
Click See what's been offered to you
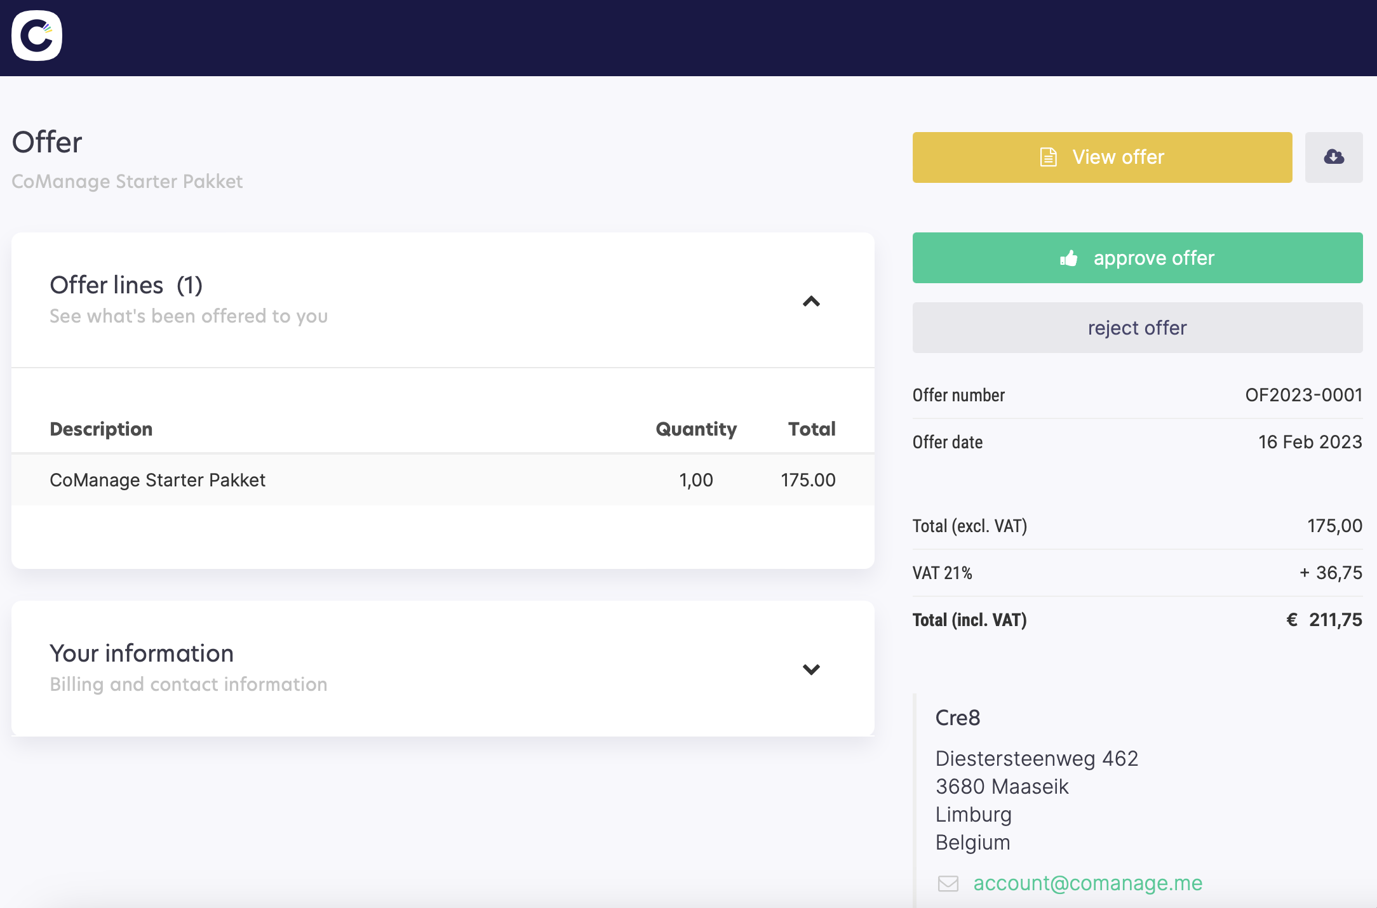coord(189,316)
